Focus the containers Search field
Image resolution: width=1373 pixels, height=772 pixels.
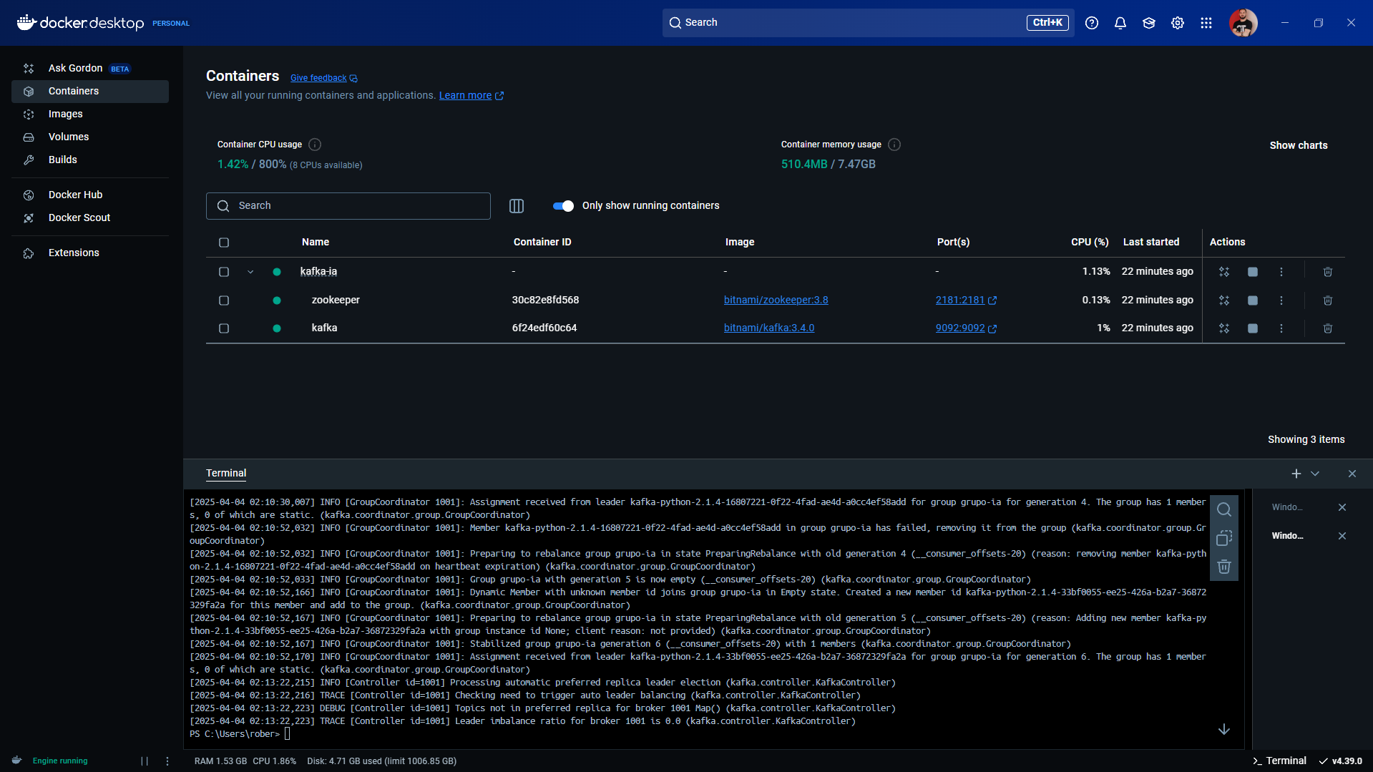pos(348,206)
